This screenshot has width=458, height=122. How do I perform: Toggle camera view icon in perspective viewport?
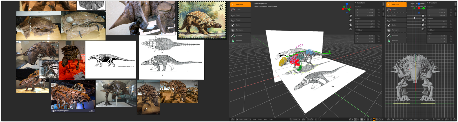350,25
